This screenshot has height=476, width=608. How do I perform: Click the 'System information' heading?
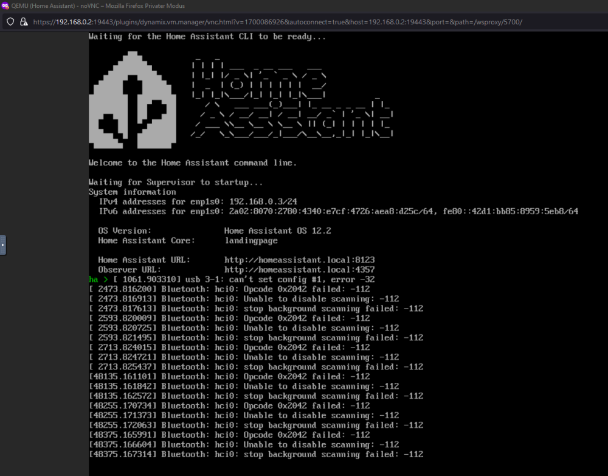(132, 192)
